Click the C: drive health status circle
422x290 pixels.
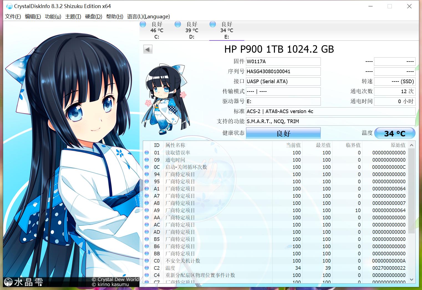point(143,24)
